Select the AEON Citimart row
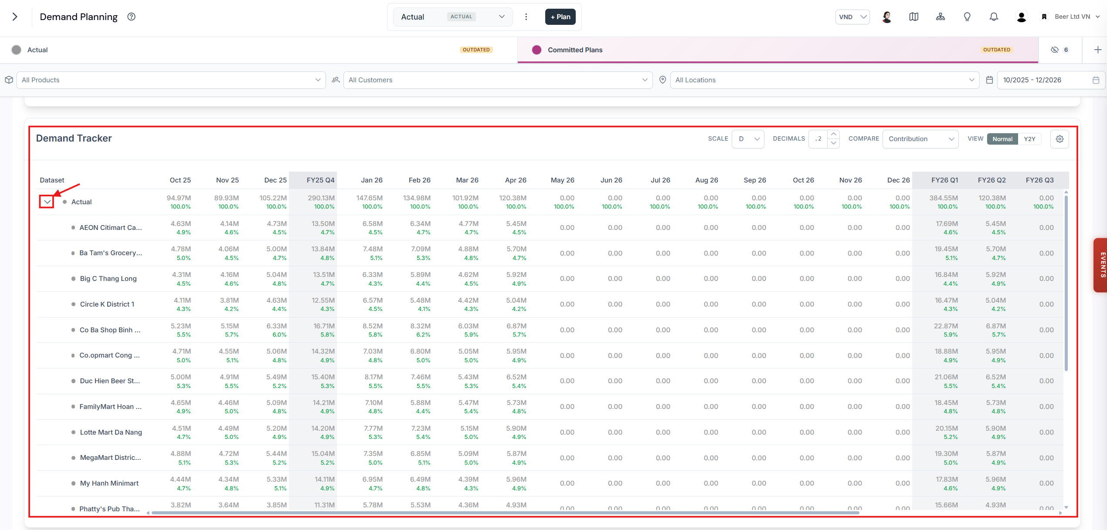 [550, 227]
